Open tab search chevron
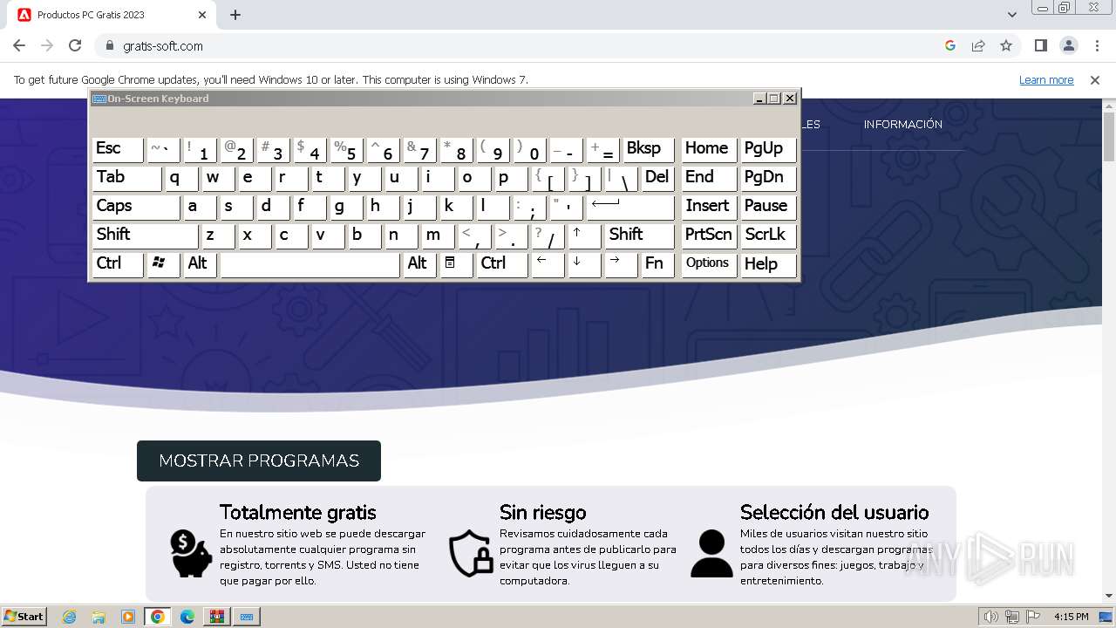The image size is (1116, 628). [1012, 15]
